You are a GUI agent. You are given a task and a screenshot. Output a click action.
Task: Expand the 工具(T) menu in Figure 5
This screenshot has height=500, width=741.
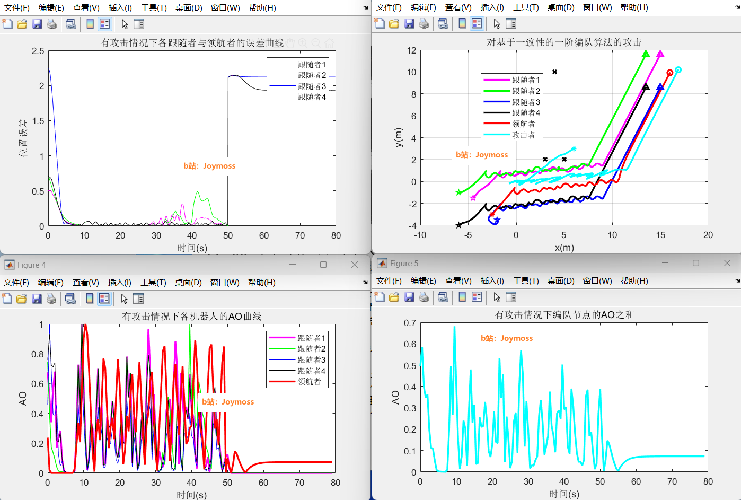(x=526, y=280)
